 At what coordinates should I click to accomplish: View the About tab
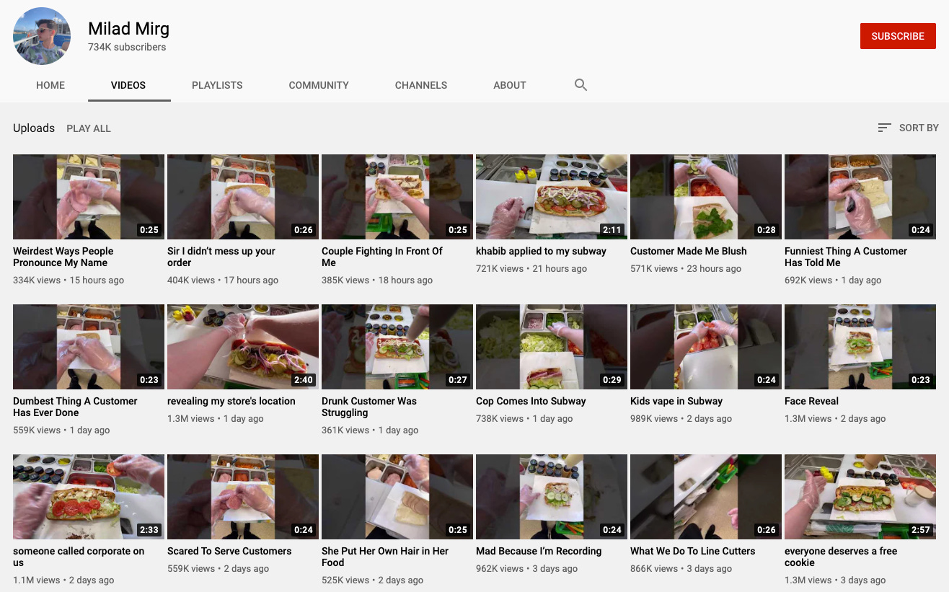click(x=510, y=85)
